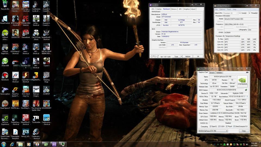Switch to SPD tab in CPU-Z

click(180, 9)
